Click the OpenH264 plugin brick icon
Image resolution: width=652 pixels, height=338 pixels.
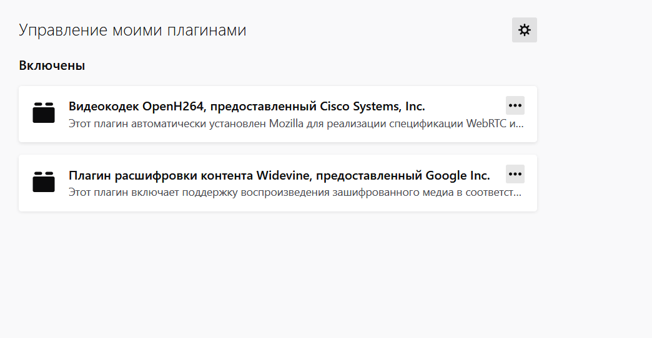44,112
